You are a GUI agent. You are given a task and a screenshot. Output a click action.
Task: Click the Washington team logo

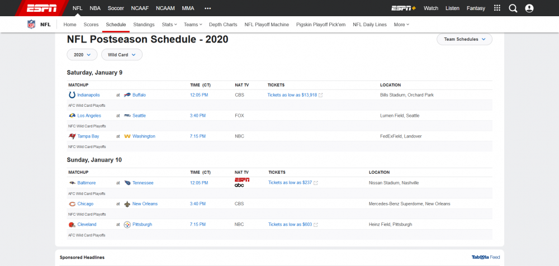[x=127, y=136]
